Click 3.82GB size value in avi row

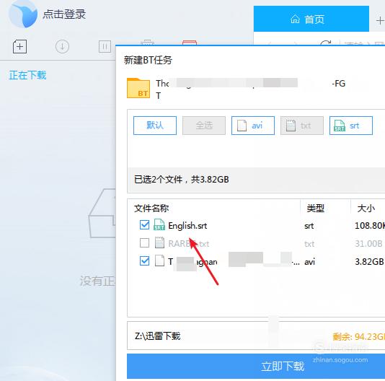coord(369,261)
